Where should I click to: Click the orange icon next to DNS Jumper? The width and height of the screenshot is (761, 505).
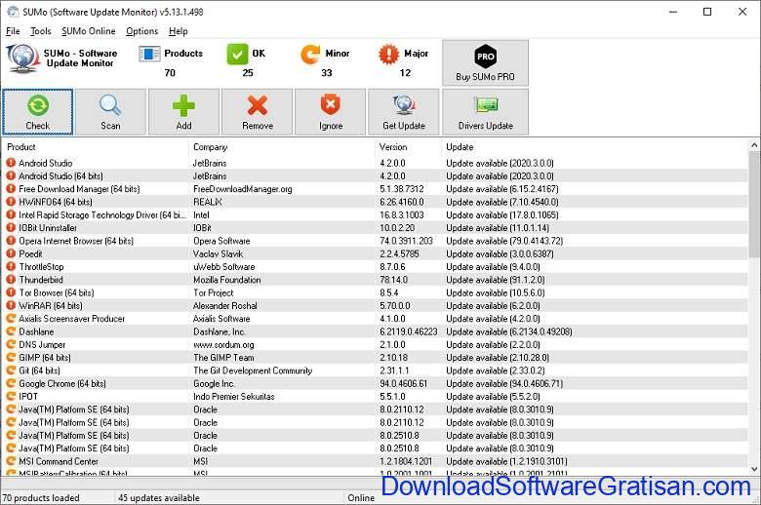pos(11,344)
